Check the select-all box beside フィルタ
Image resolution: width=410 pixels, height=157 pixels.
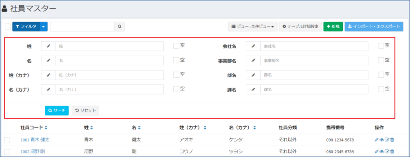pos(8,27)
